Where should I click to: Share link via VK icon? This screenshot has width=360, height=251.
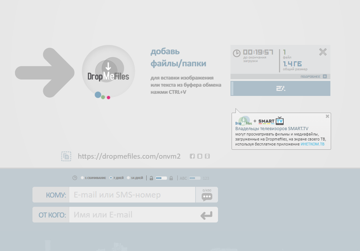(200, 156)
